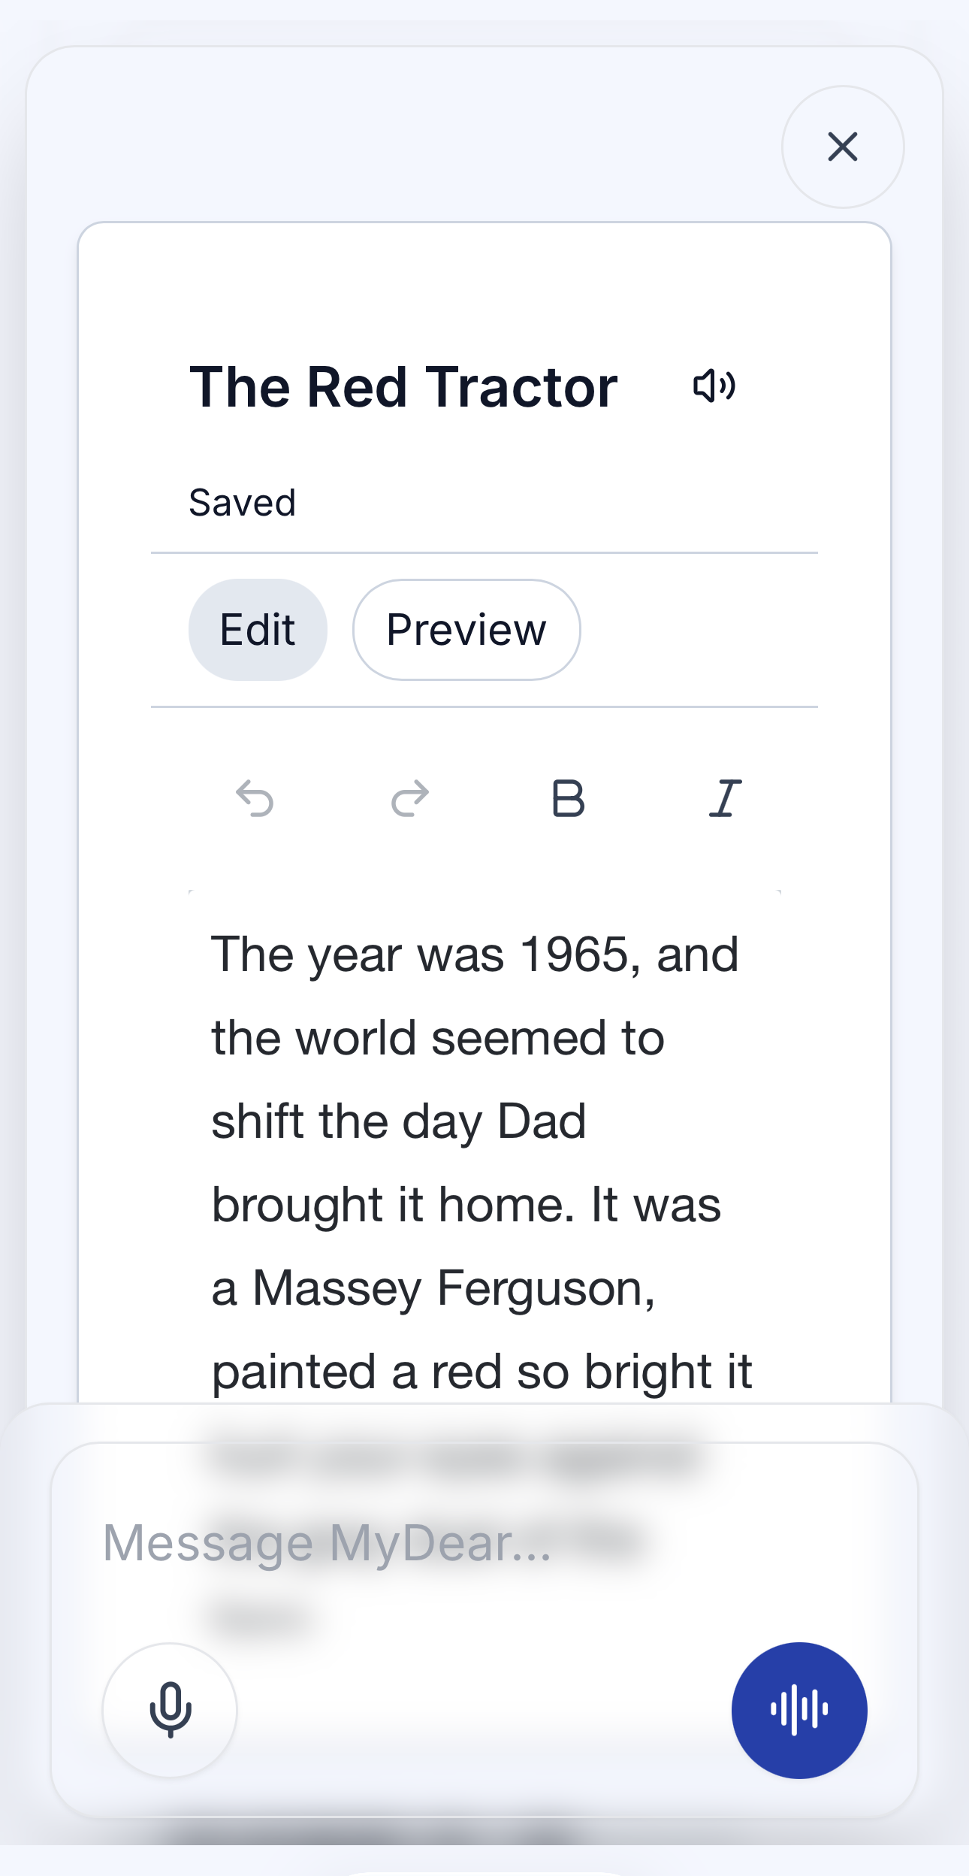Switch to Edit mode
Screen dimensions: 969x1876
click(x=258, y=630)
